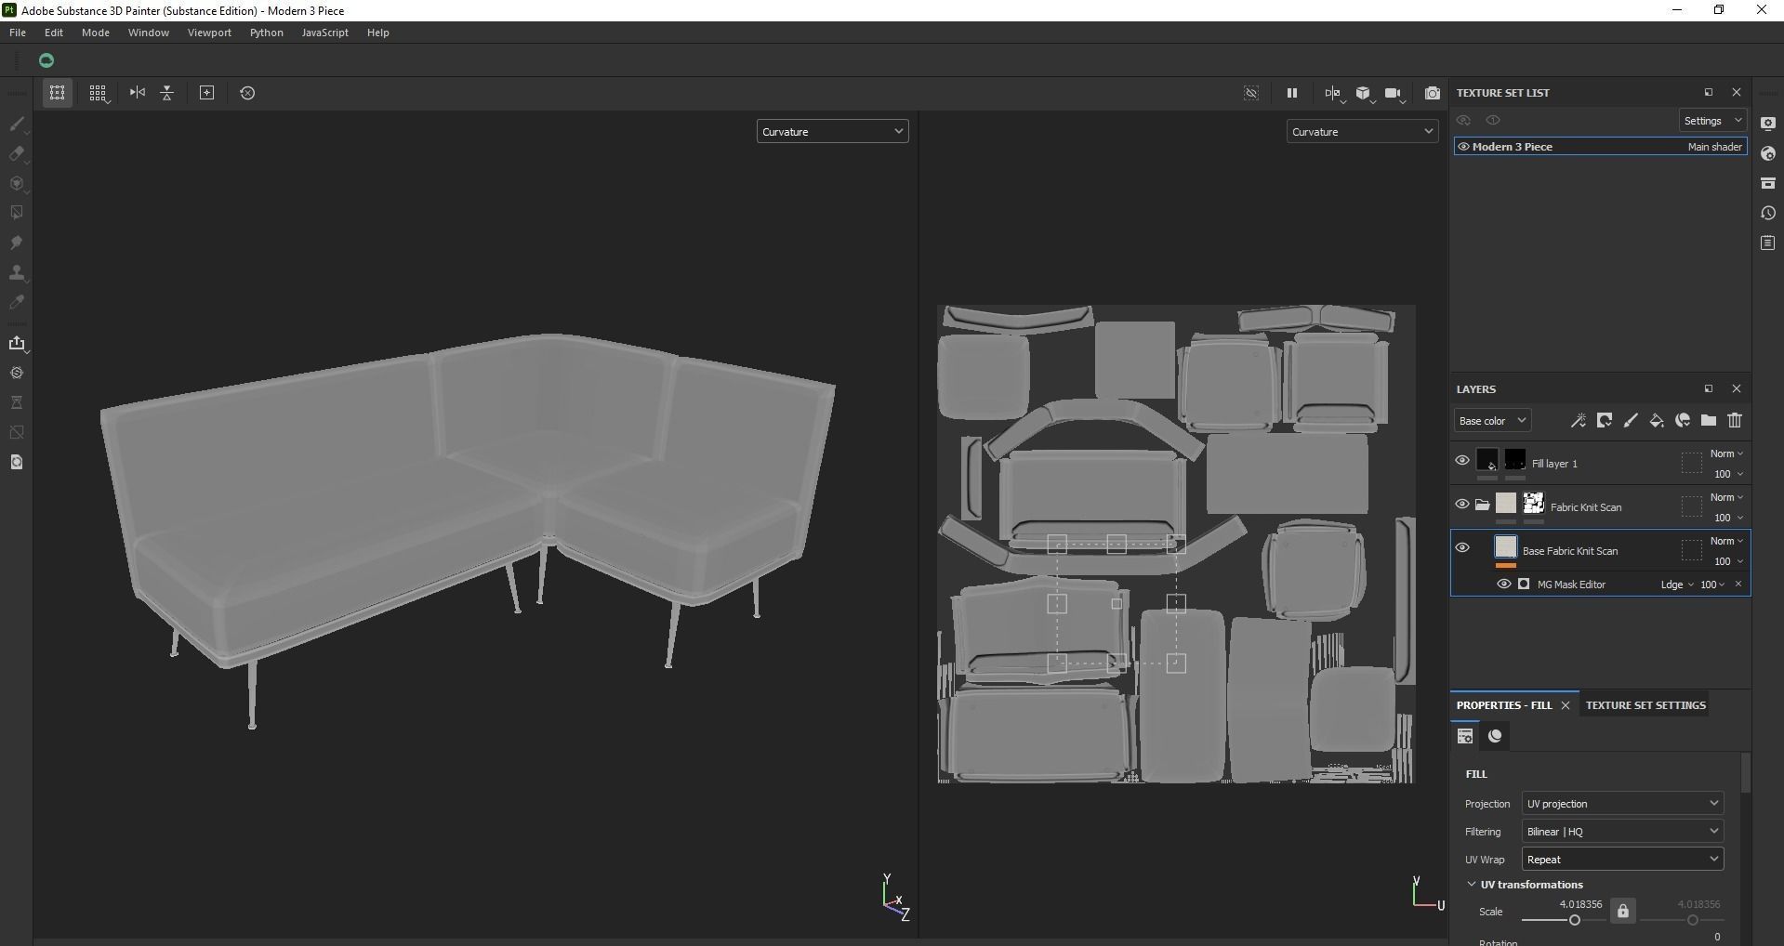Adjust the Scale slider handle
This screenshot has height=946, width=1784.
1575,920
